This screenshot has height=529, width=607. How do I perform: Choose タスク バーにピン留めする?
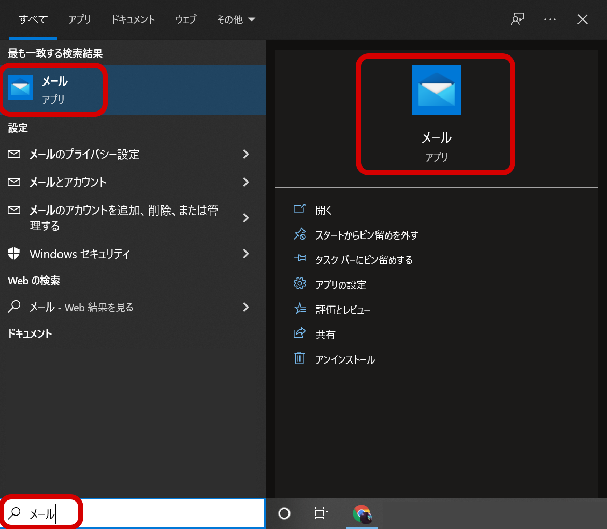[x=364, y=260]
